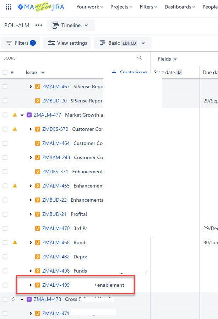The height and width of the screenshot is (319, 218).
Task: Toggle the select-all checkbox in header
Action: 5,72
